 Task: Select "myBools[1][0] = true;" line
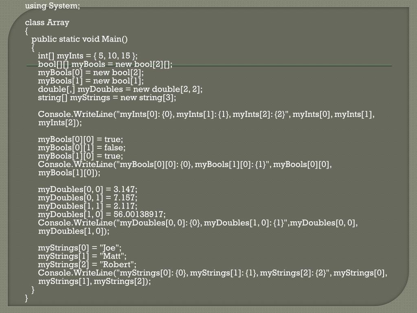click(x=80, y=156)
